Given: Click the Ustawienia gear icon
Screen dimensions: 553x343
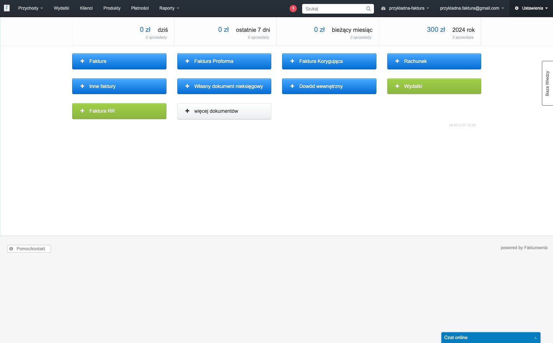Looking at the screenshot, I should [x=517, y=8].
